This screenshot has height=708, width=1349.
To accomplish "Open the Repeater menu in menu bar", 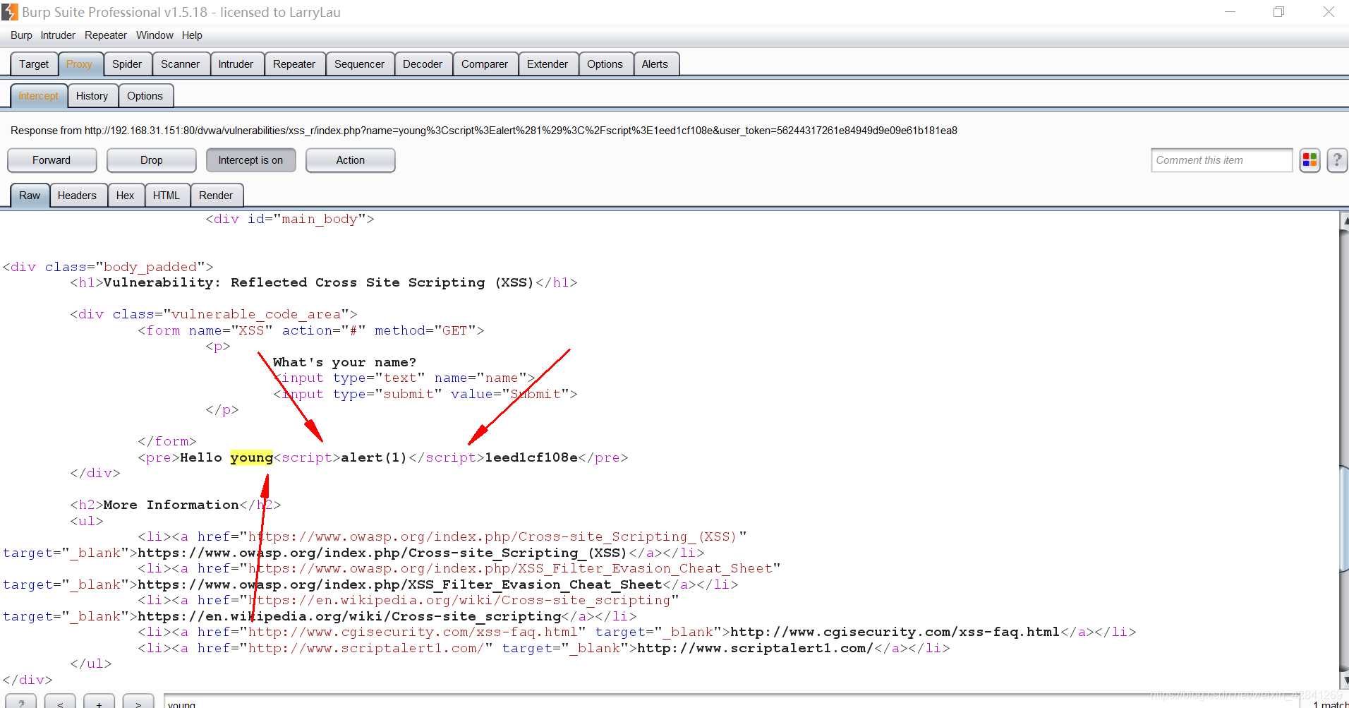I will 106,35.
